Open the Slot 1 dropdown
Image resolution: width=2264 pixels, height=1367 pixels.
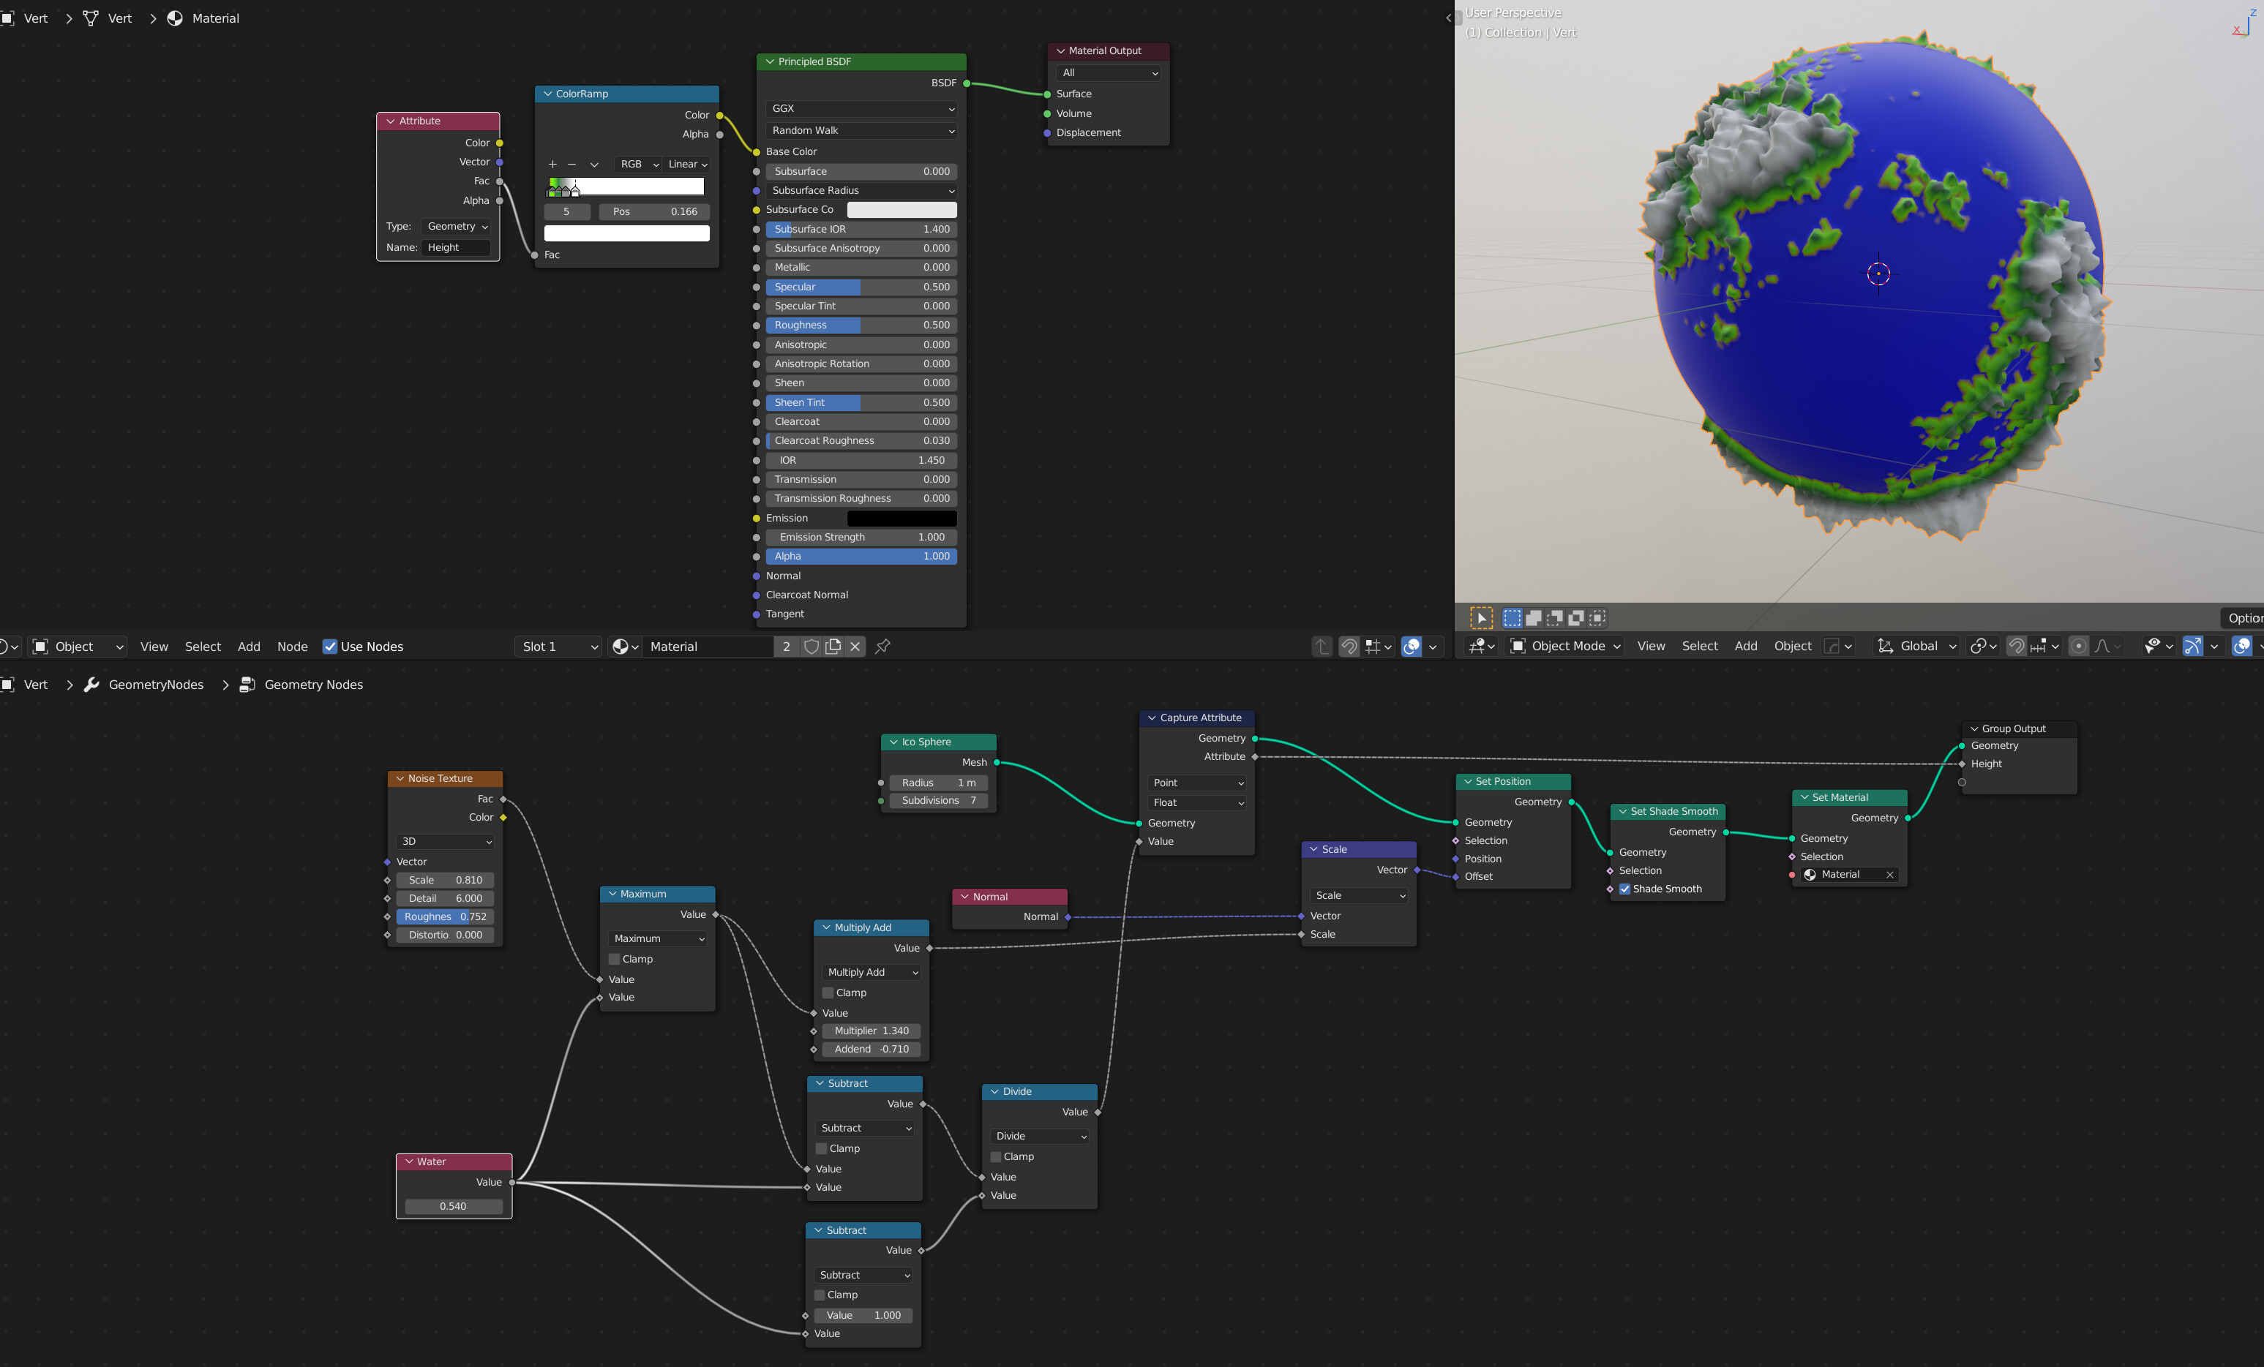(x=558, y=646)
